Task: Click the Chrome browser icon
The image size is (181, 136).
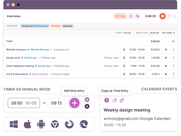Action: [55, 124]
